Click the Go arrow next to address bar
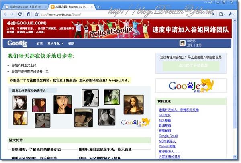Viewport: 241px width, 163px height. point(214,14)
